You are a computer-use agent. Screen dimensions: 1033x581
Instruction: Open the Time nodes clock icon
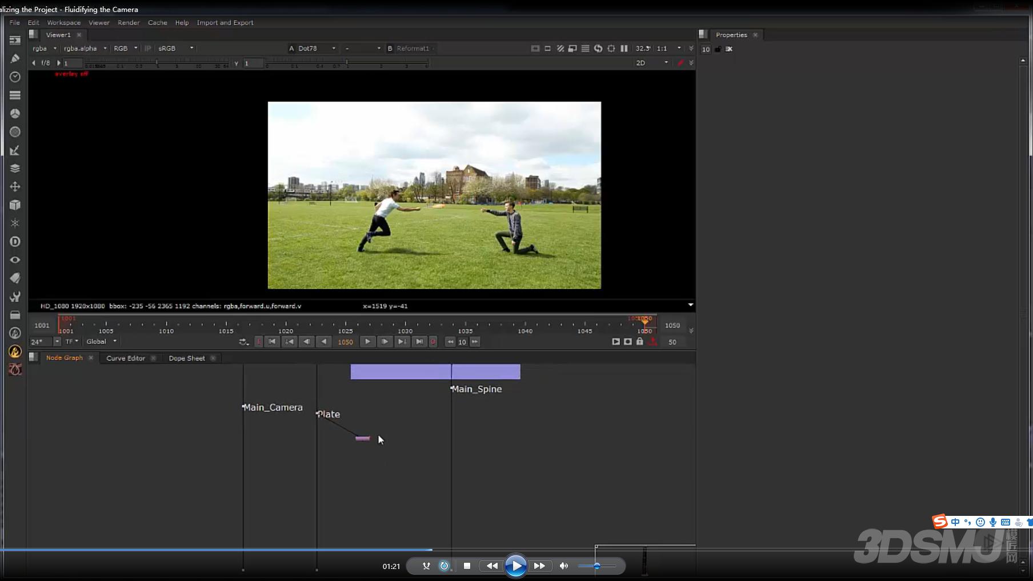(15, 77)
